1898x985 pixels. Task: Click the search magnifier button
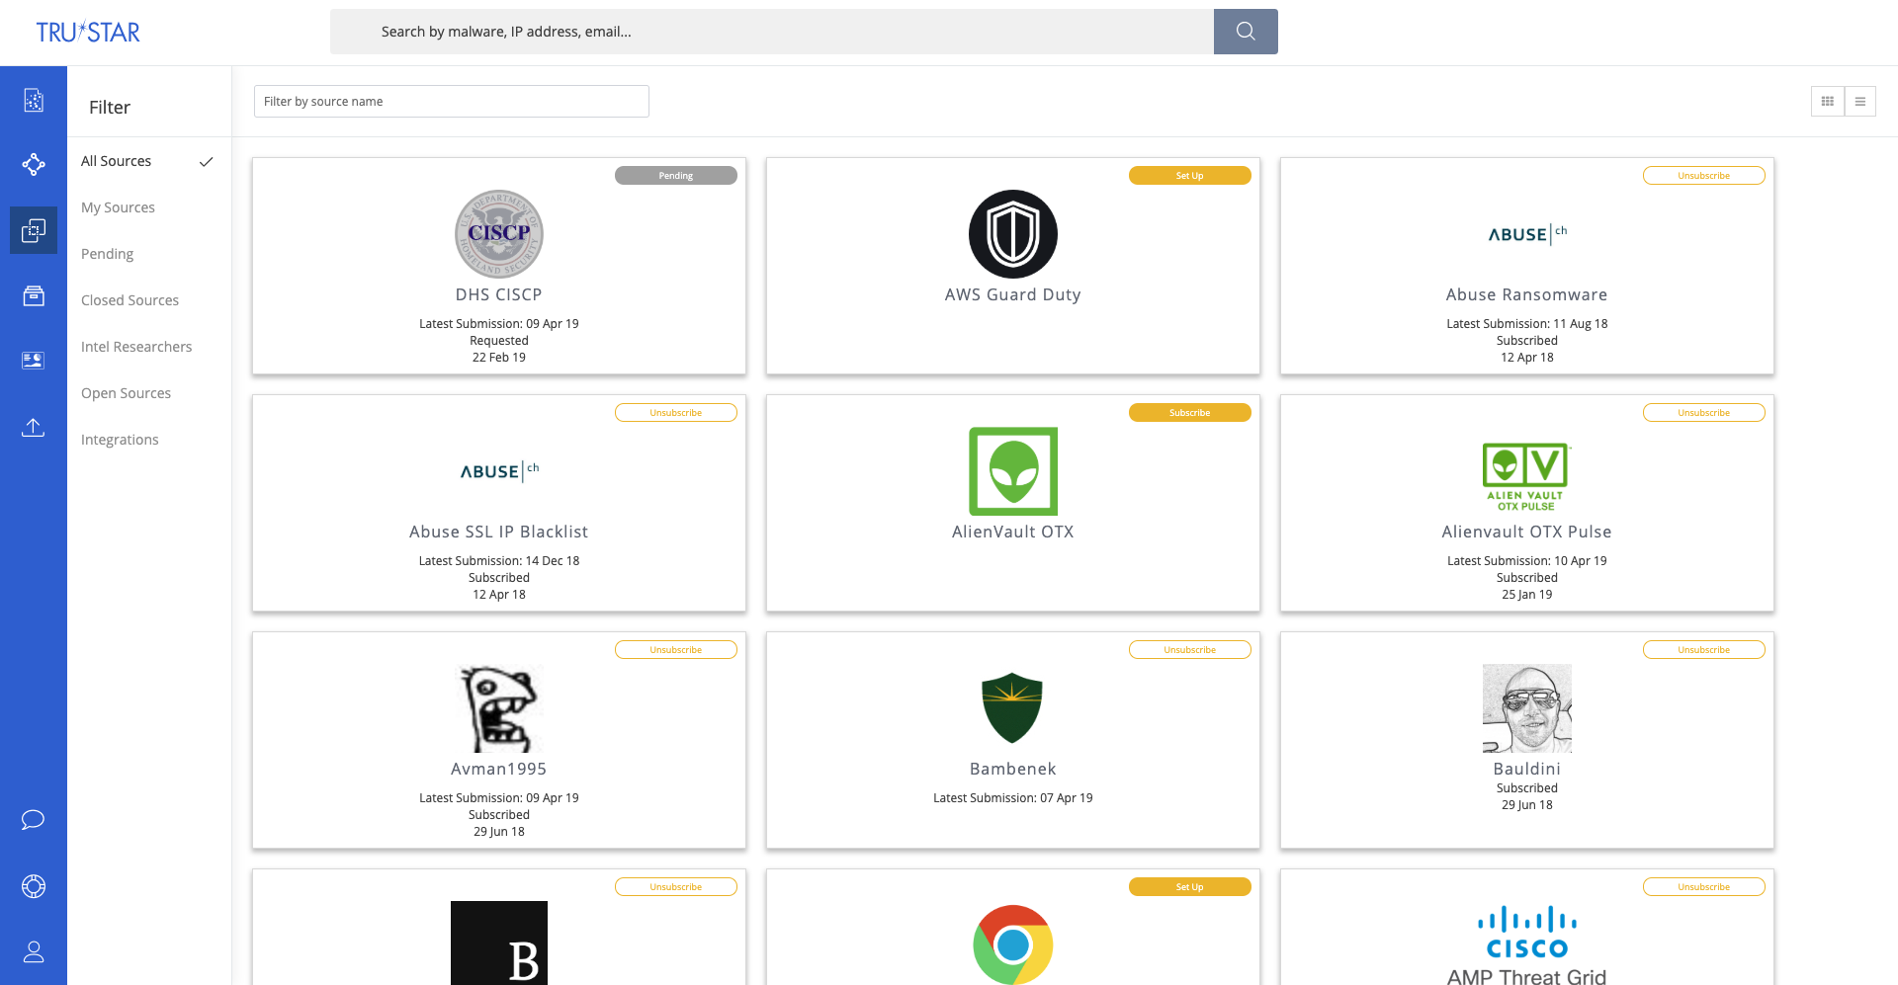point(1246,32)
